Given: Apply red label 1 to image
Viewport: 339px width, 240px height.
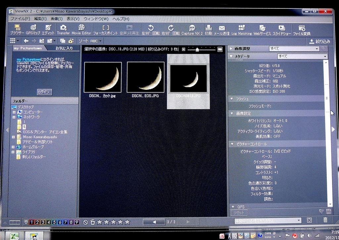Looking at the screenshot, I should click(32, 222).
